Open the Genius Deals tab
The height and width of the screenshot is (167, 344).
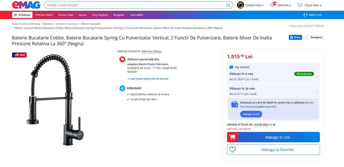coord(66,15)
